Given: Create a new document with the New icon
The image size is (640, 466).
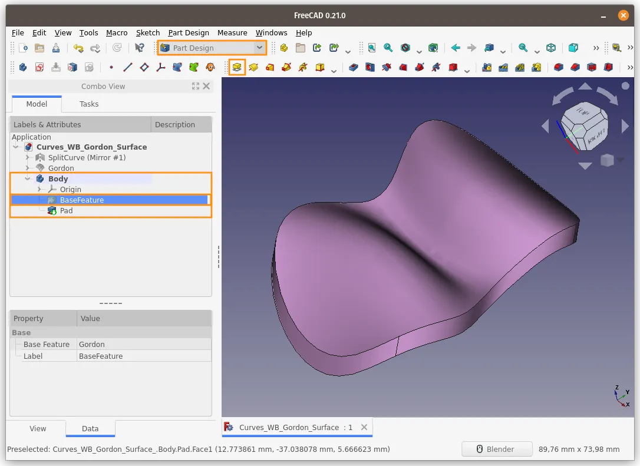Looking at the screenshot, I should coord(23,48).
